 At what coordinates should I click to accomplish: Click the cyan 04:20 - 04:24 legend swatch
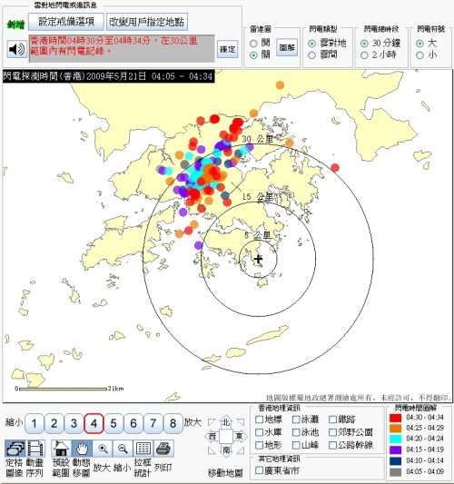[x=396, y=439]
